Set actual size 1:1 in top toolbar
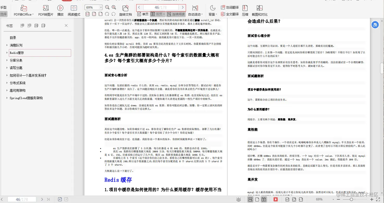The height and width of the screenshot is (203, 384). (x=88, y=14)
